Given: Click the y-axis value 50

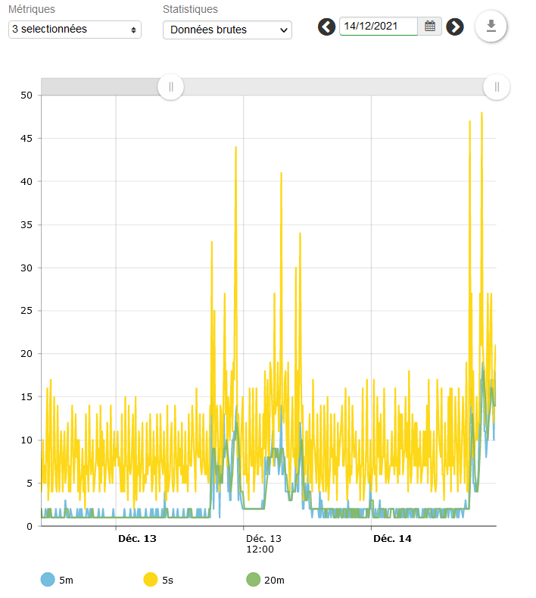Looking at the screenshot, I should [x=26, y=95].
